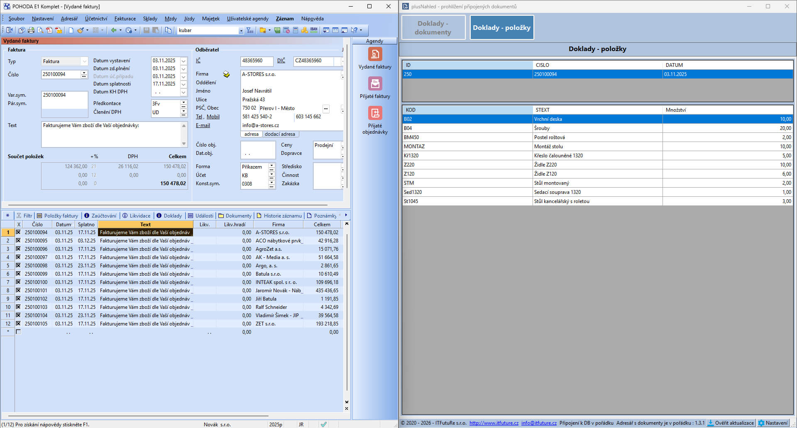Screen dimensions: 797x428
Task: Open the calculator icon in the toolbar
Action: pos(296,30)
